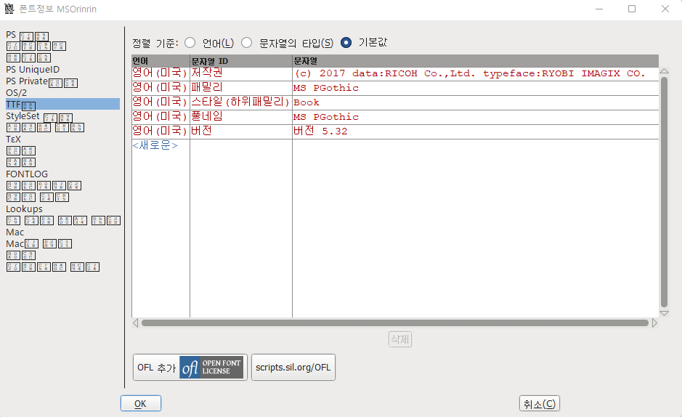682x417 pixels.
Task: Minimize the 폰트정보 window
Action: pos(599,9)
